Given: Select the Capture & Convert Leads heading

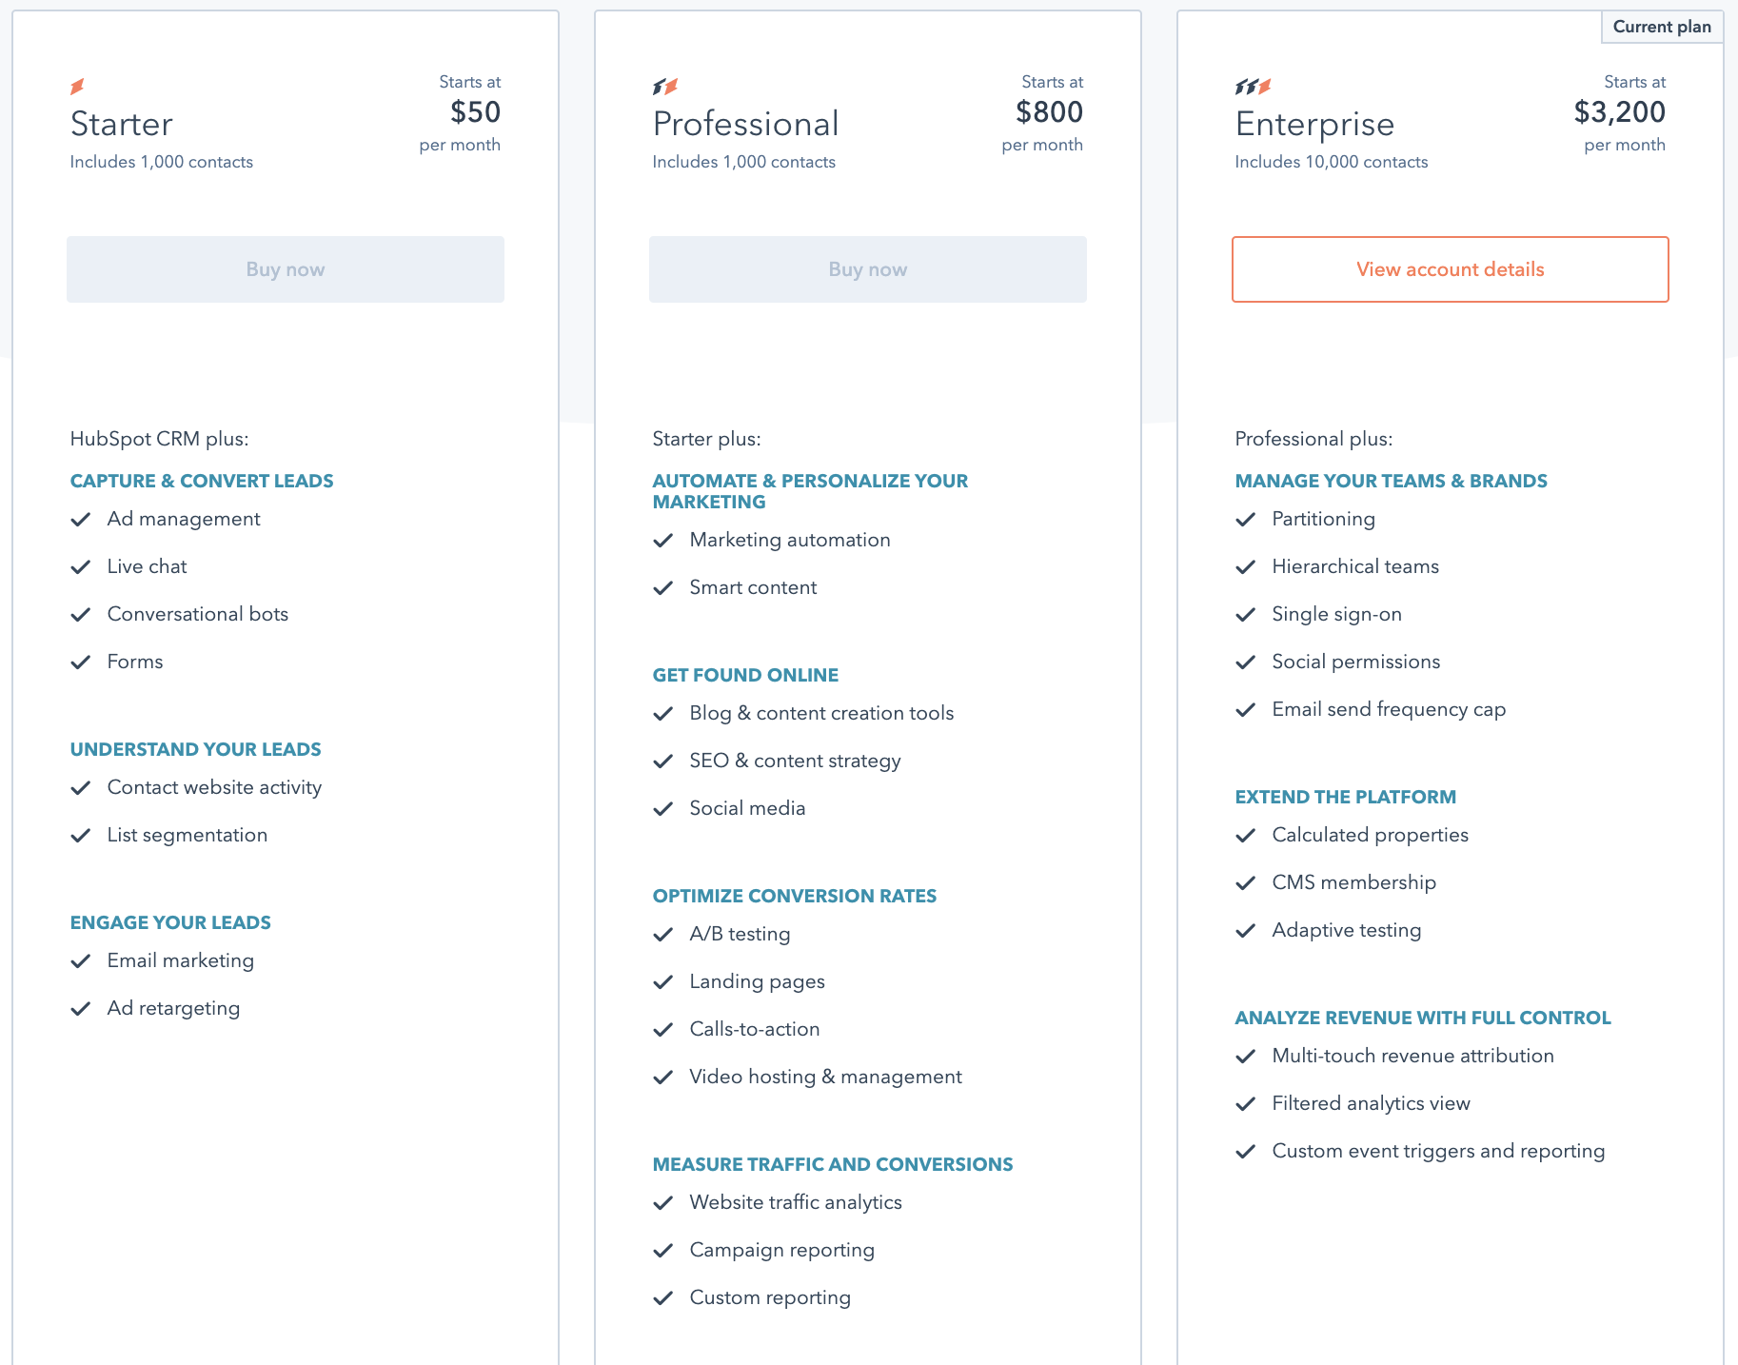Looking at the screenshot, I should [x=202, y=481].
